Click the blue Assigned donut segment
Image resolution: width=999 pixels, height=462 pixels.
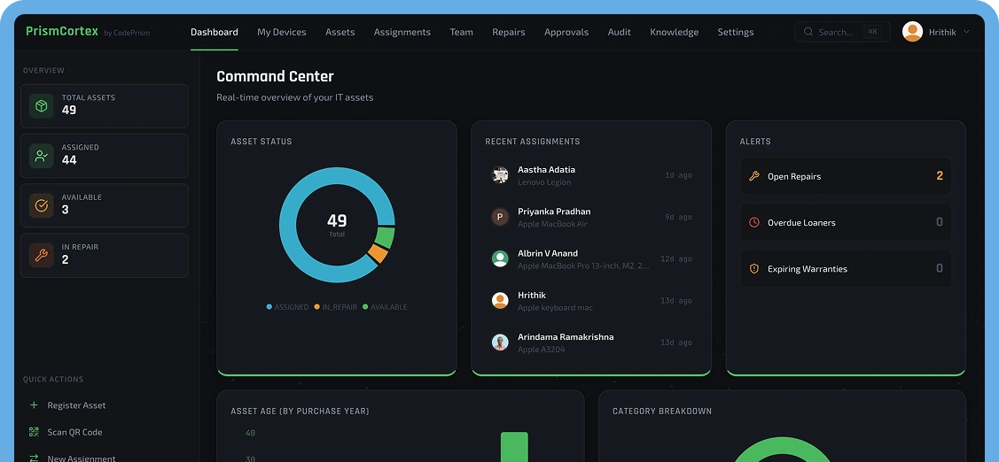coord(288,225)
